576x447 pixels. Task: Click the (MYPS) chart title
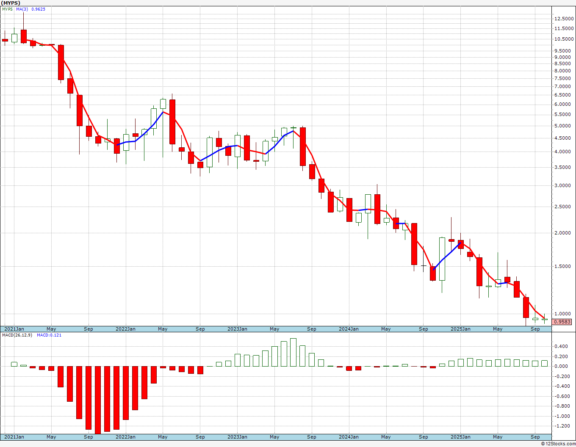pyautogui.click(x=11, y=3)
